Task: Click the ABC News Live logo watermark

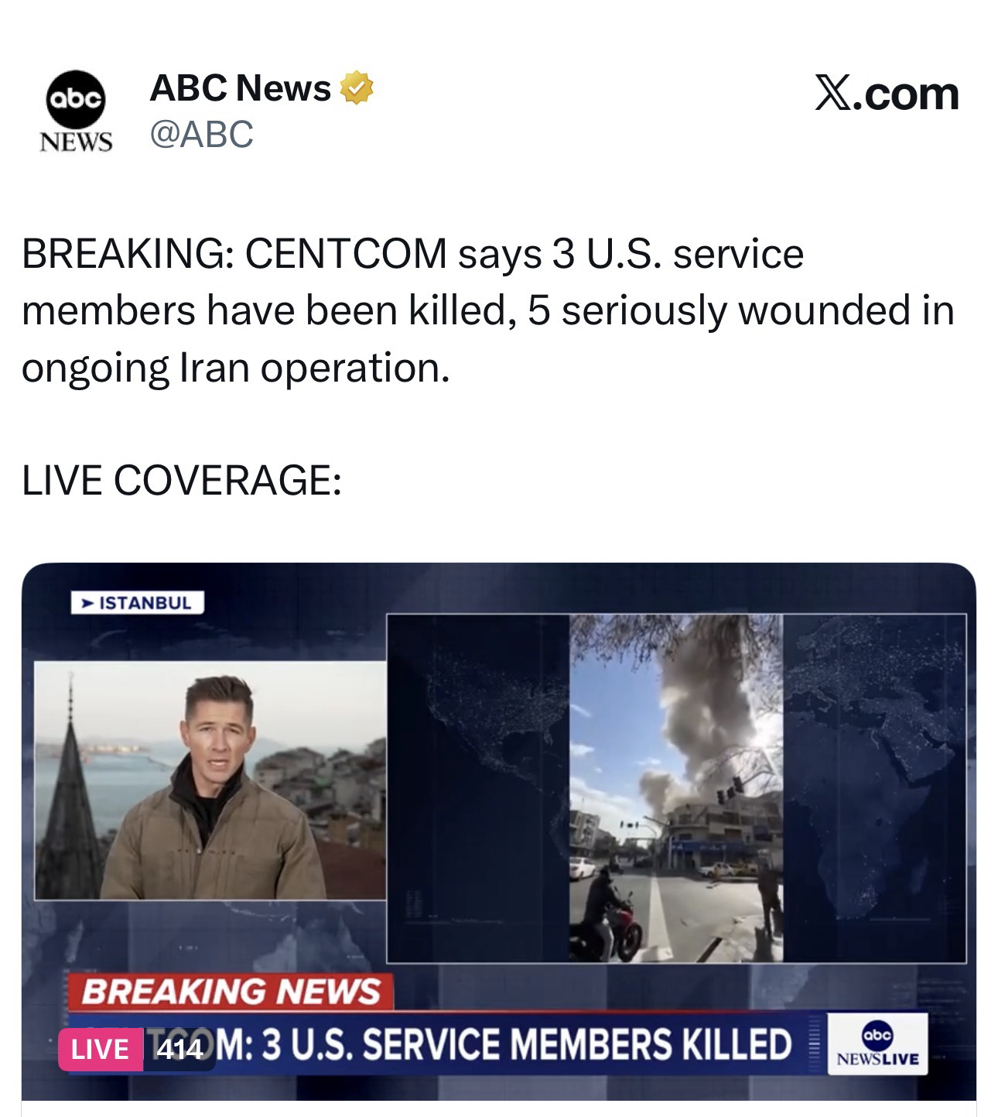Action: click(877, 1044)
